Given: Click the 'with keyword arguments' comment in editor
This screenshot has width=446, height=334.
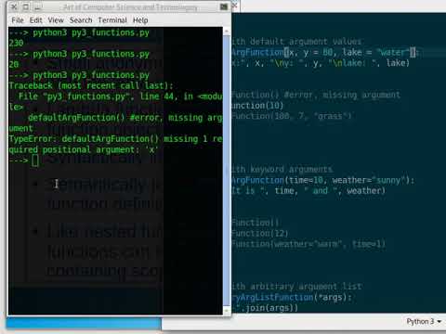Looking at the screenshot, I should [x=282, y=170].
